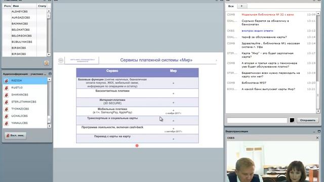This screenshot has width=324, height=182.
Task: Click muted microphone icon beside SHARANCBS
Action: (7, 95)
